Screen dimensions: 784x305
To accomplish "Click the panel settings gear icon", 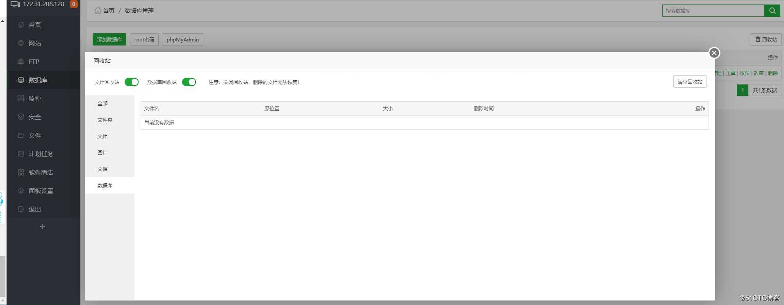I will (x=21, y=191).
